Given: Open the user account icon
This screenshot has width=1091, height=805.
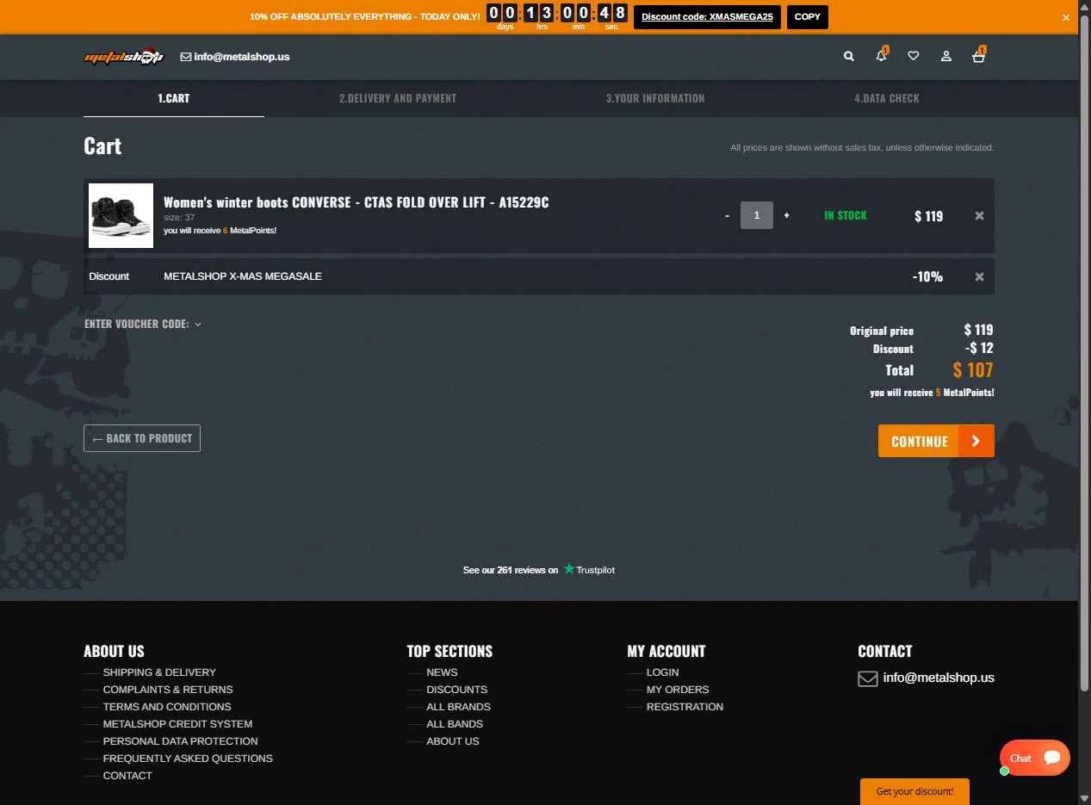Looking at the screenshot, I should (x=946, y=56).
